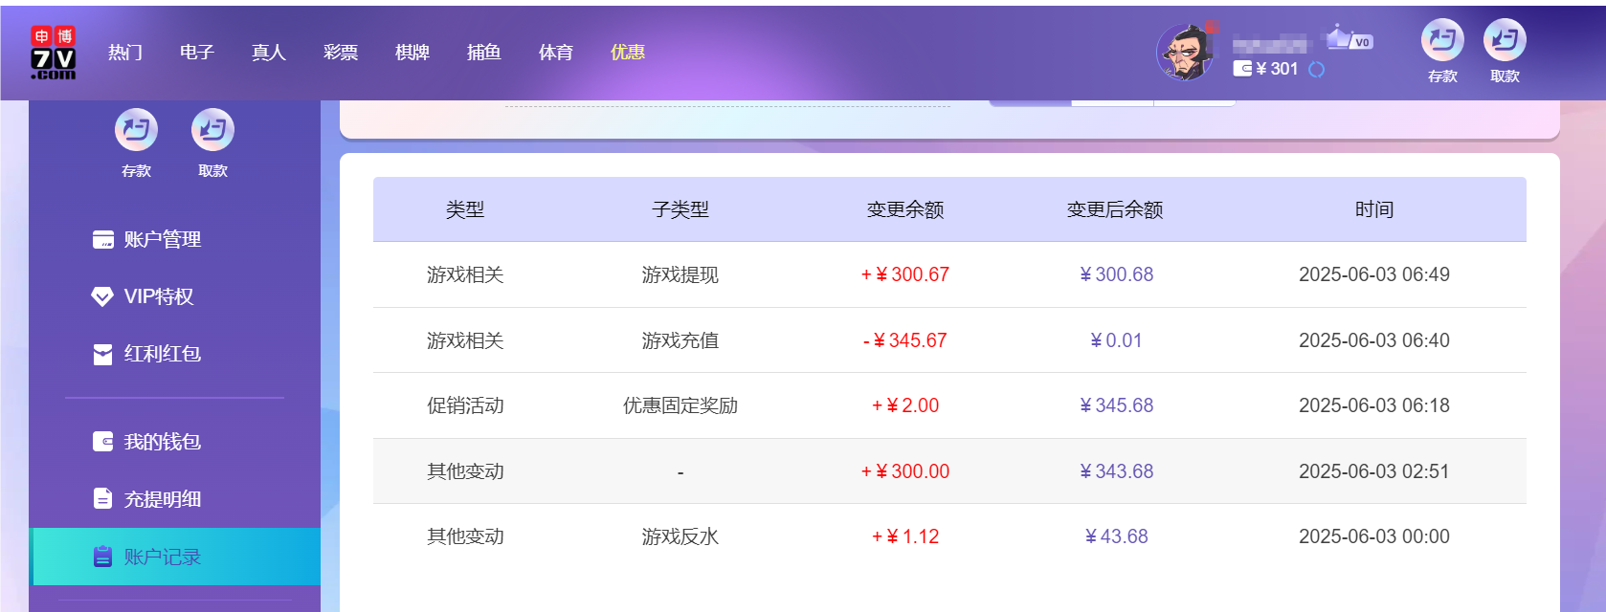Open the user avatar profile
The width and height of the screenshot is (1606, 612).
[1185, 52]
